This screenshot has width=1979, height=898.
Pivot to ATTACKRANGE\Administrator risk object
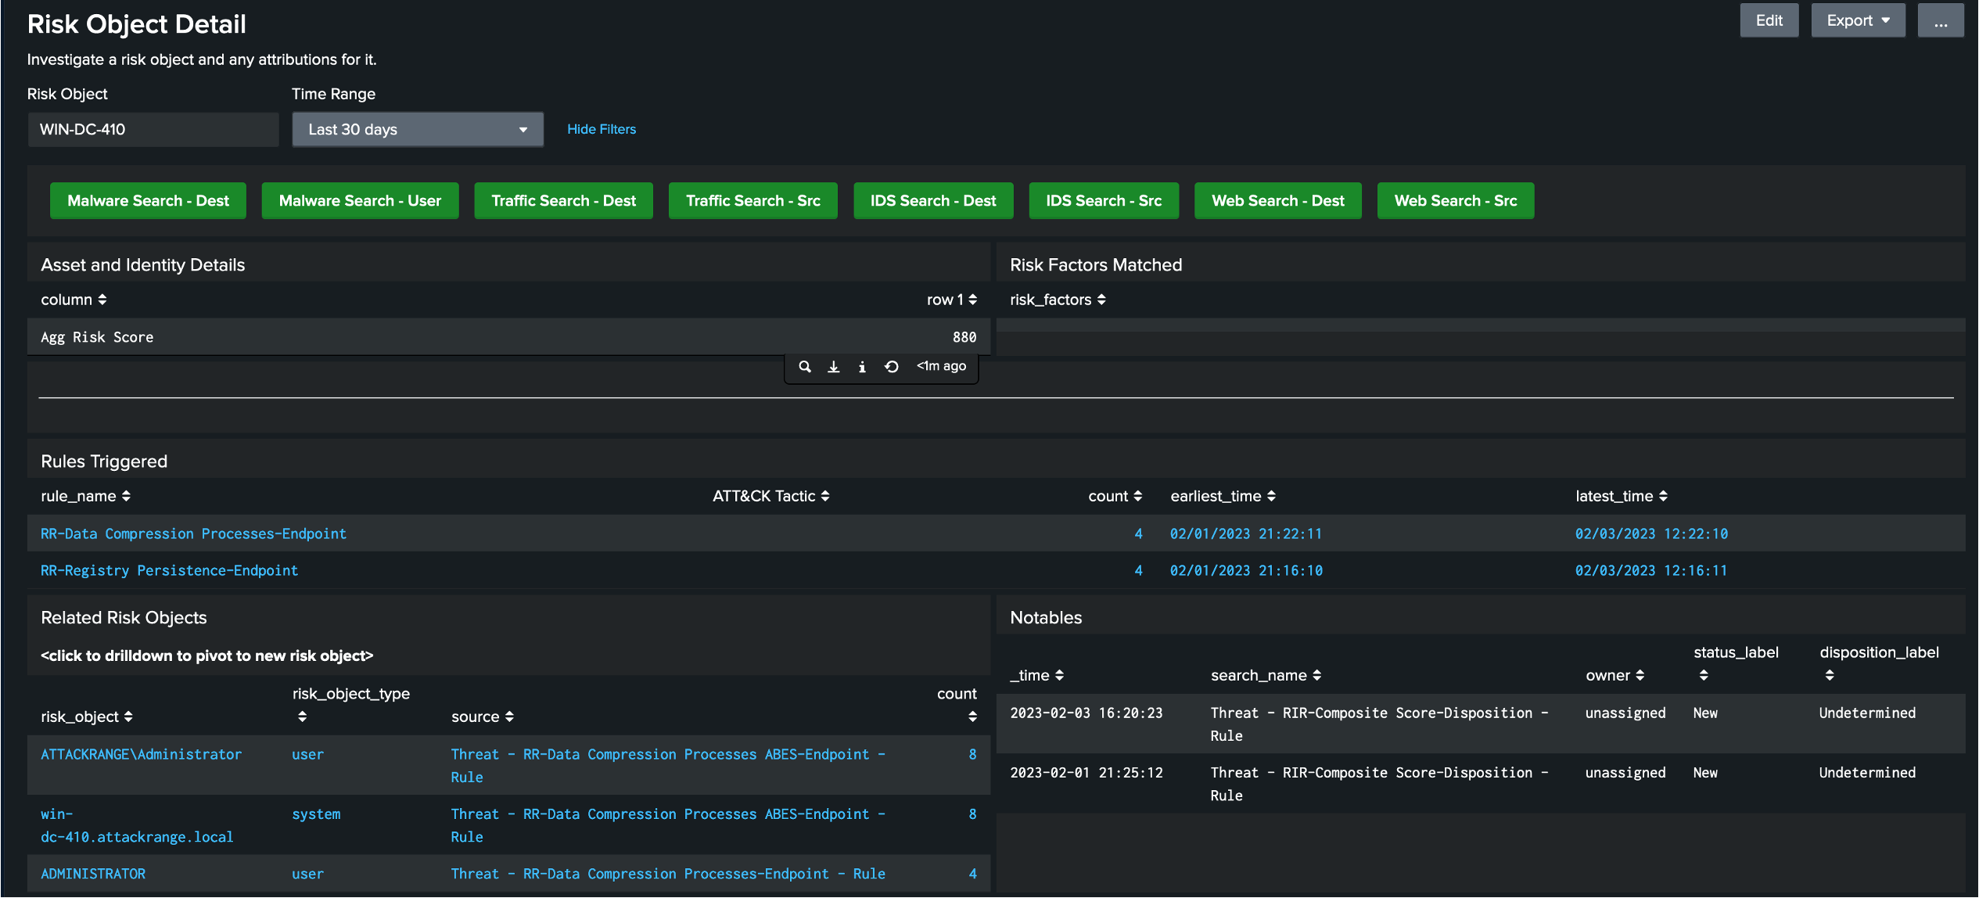[141, 754]
